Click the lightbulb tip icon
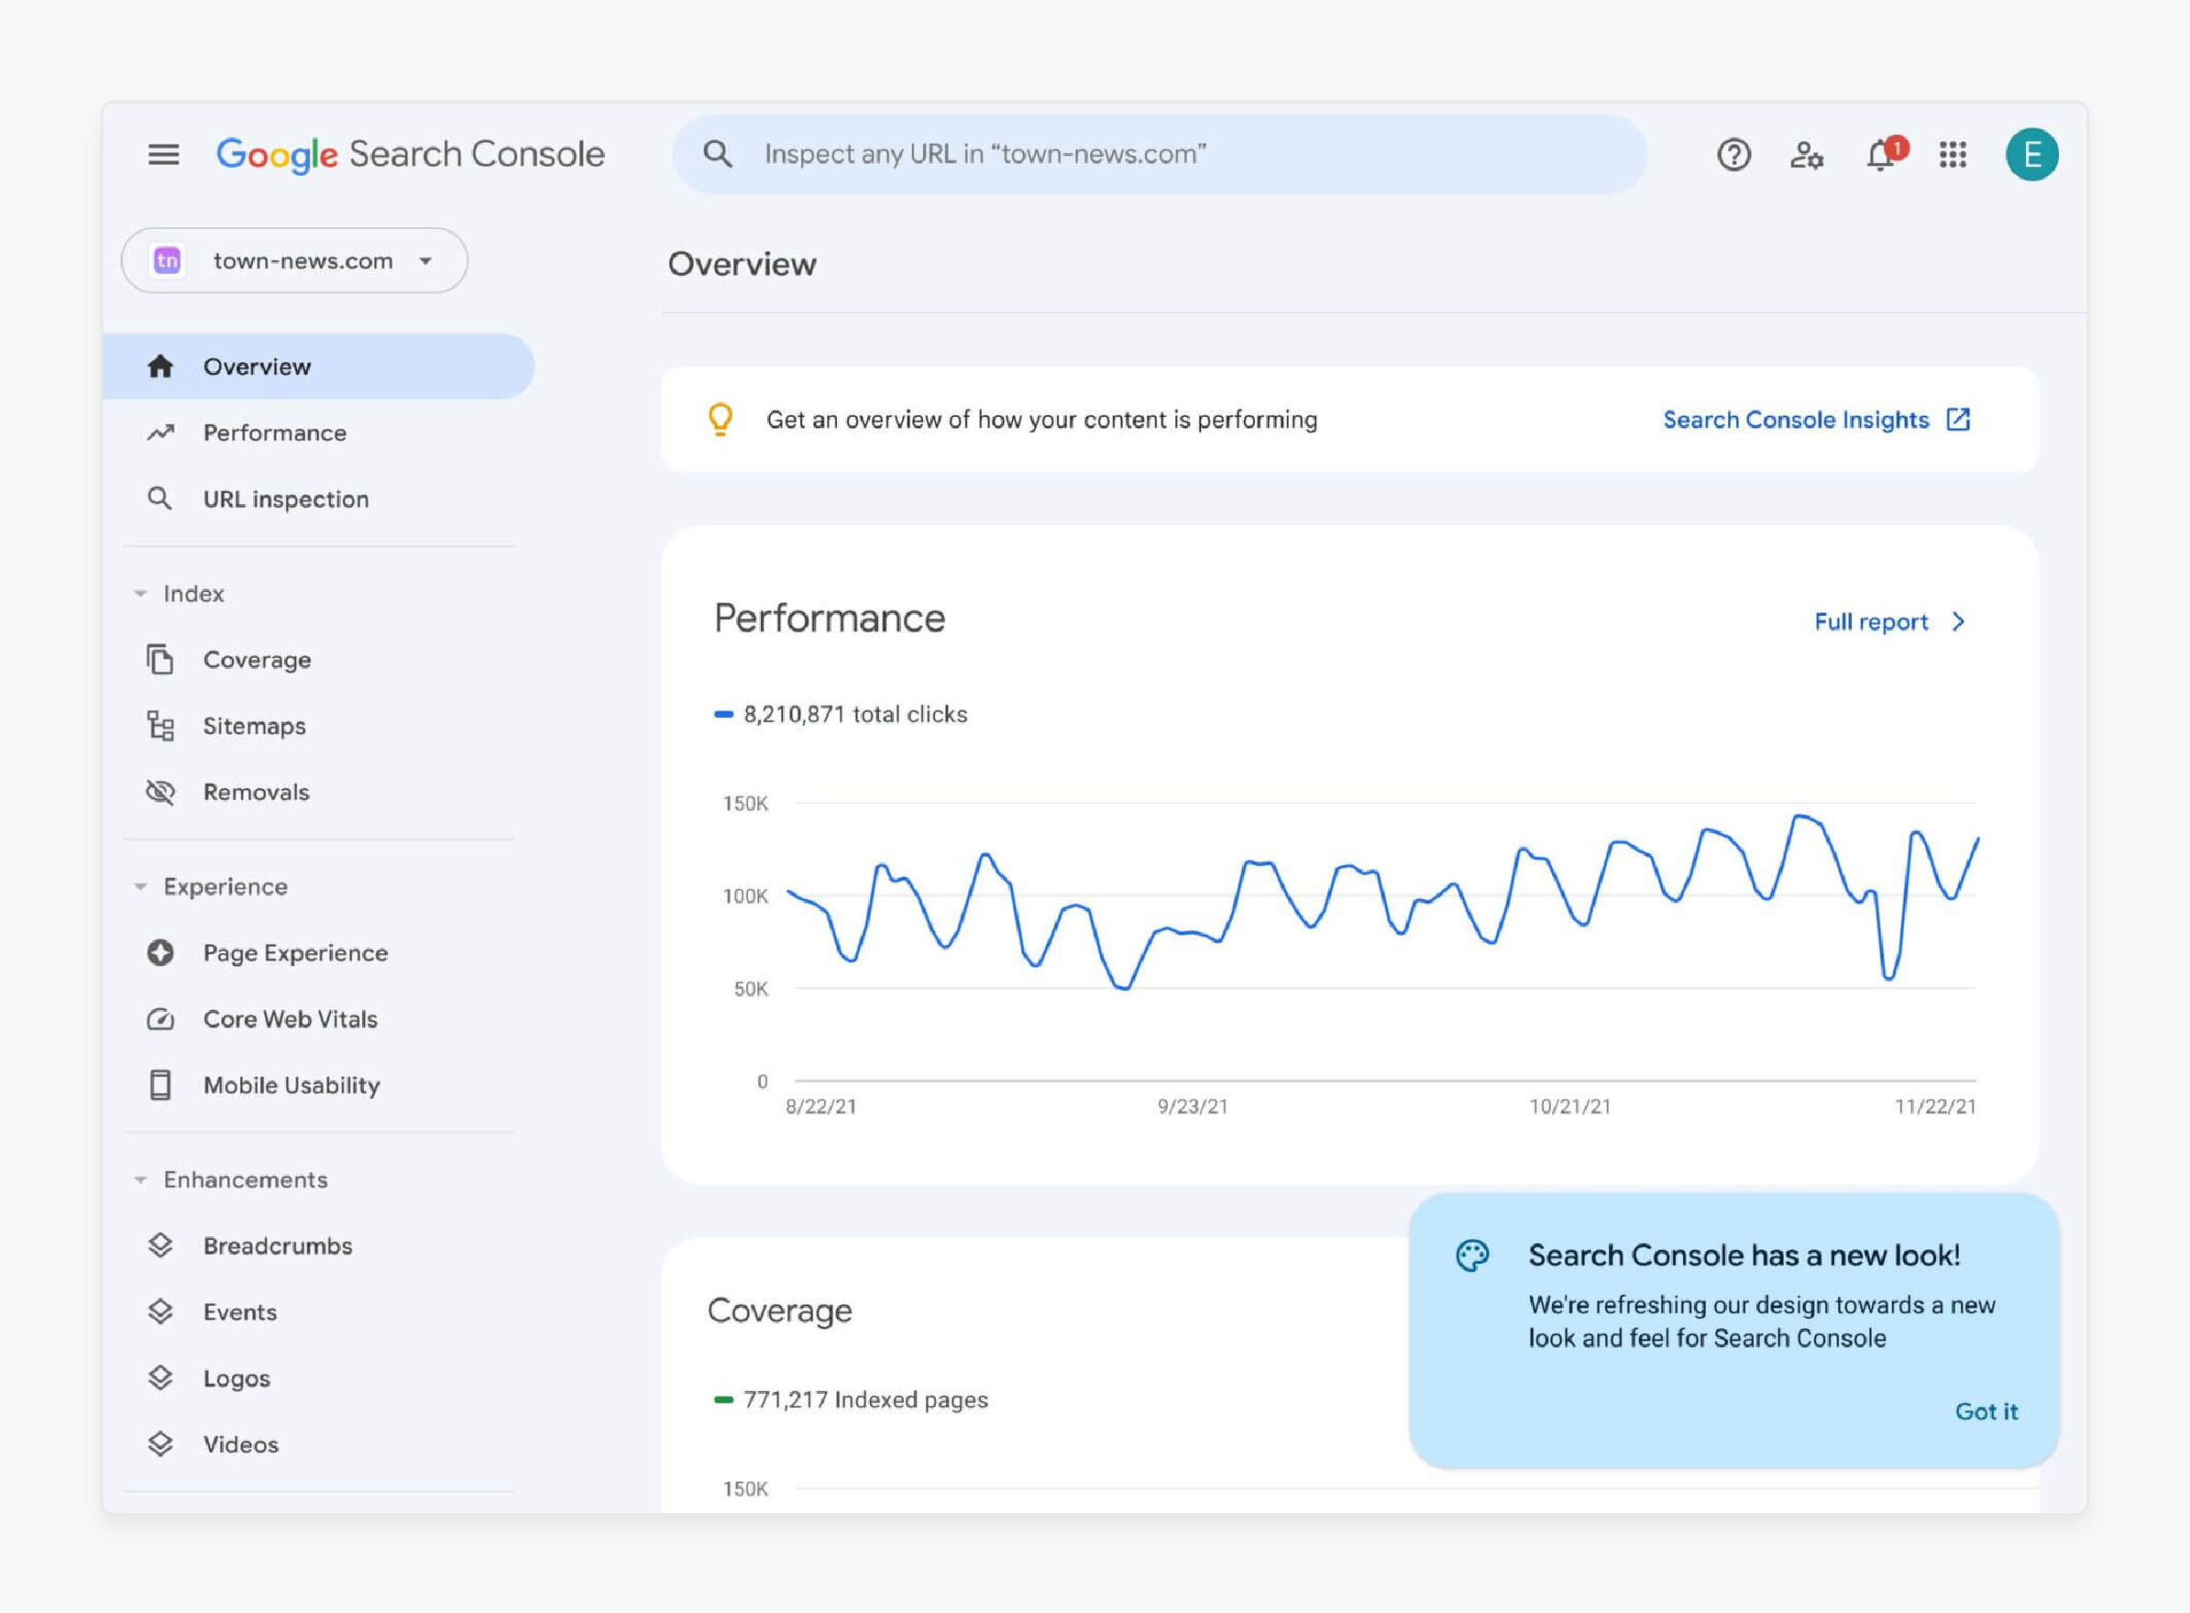This screenshot has width=2190, height=1613. (x=721, y=420)
